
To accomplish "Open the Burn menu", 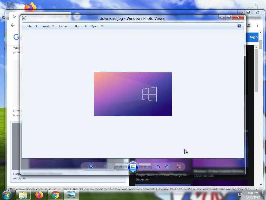I will 78,26.
